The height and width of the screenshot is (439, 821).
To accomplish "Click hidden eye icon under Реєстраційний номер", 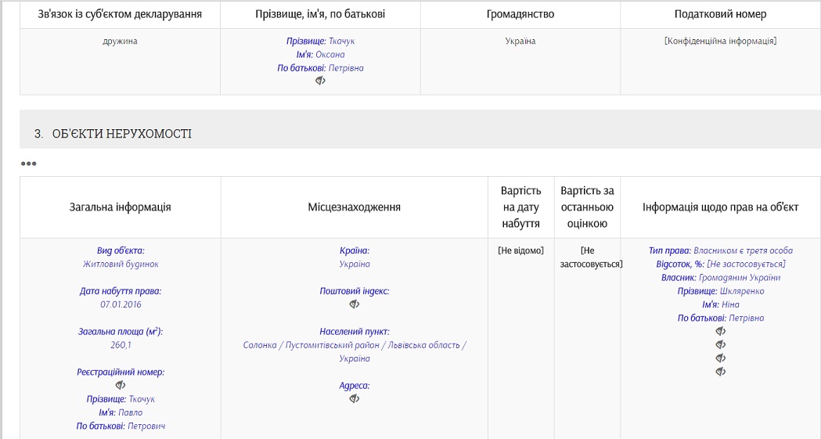I will [x=121, y=385].
